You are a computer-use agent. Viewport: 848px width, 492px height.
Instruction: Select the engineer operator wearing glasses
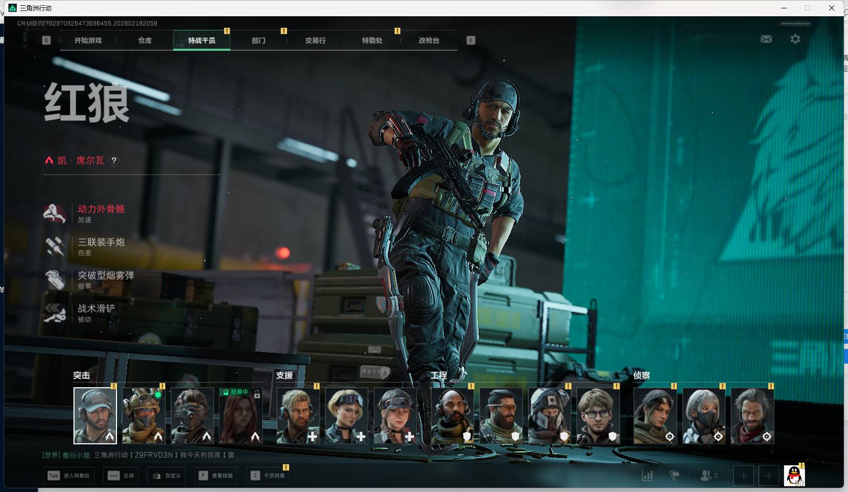click(598, 416)
